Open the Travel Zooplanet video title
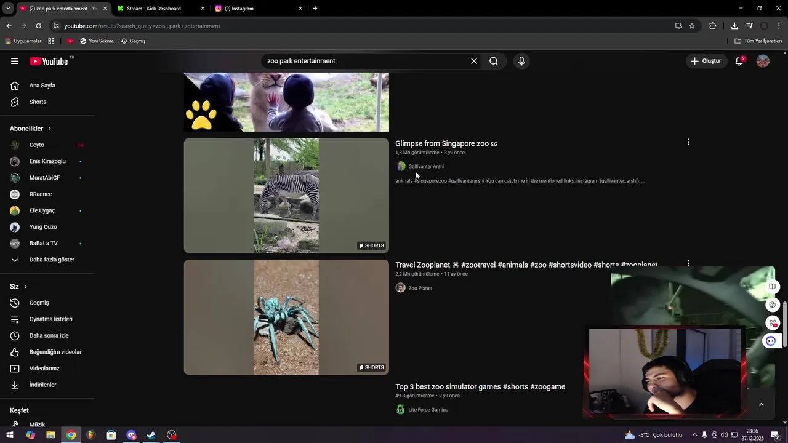 click(526, 265)
